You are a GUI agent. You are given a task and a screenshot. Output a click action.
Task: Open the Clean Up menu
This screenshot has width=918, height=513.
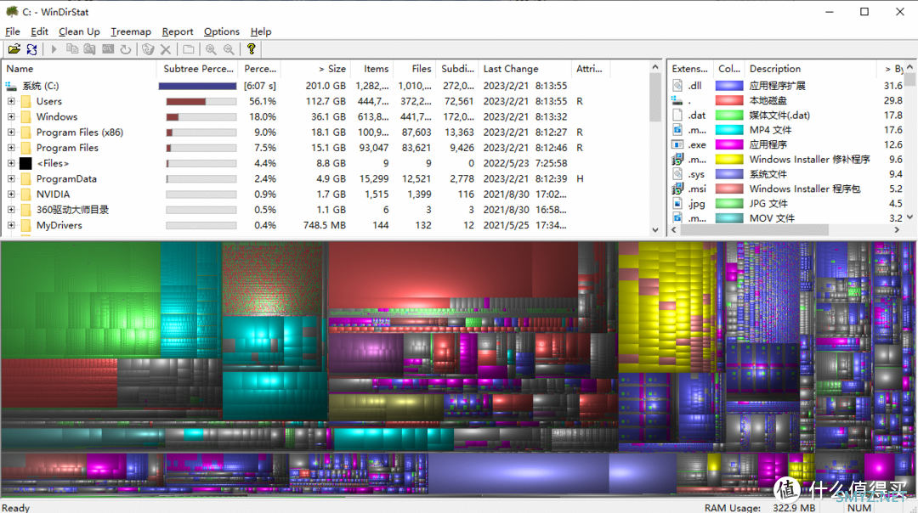pos(79,31)
